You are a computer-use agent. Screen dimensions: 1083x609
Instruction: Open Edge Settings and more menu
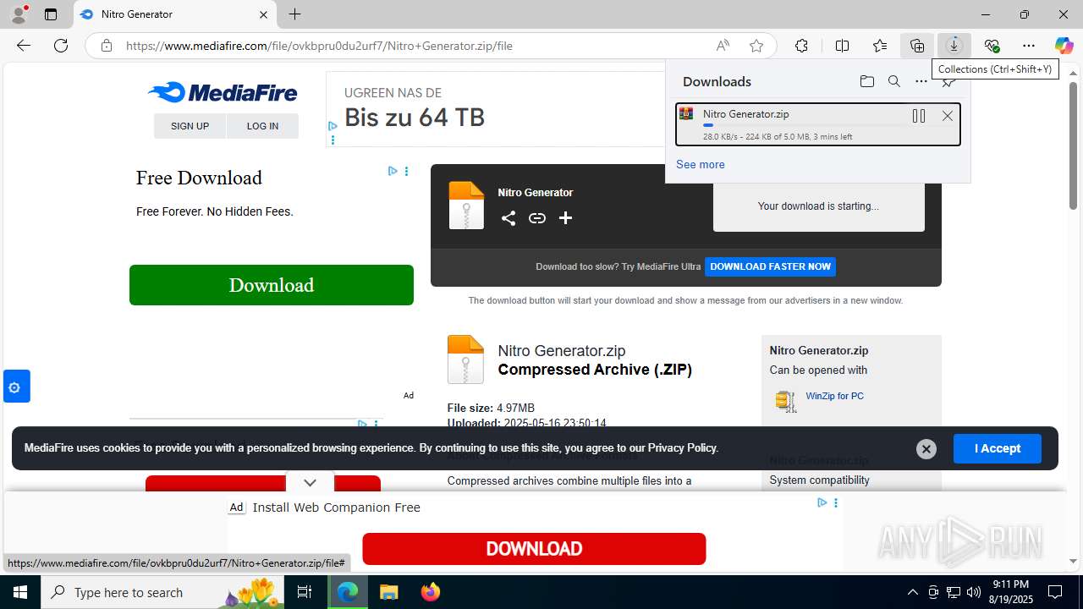point(1029,46)
